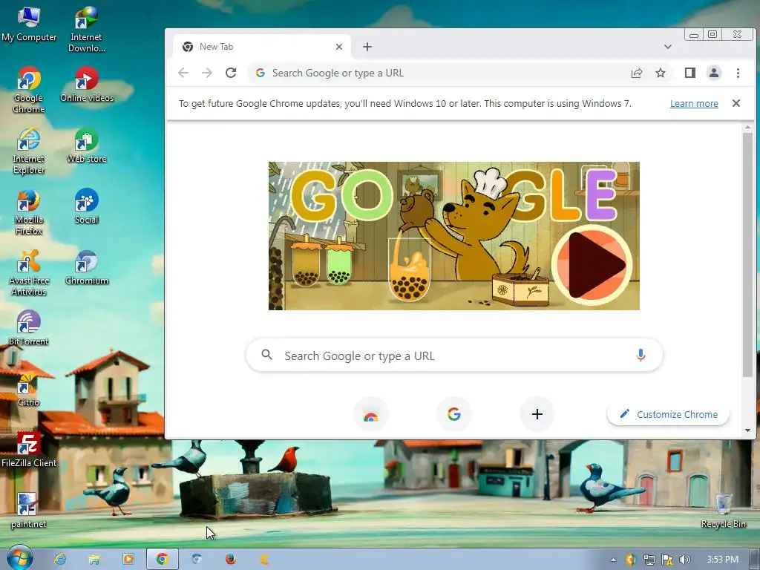Add a shortcut with the plus tile
760x570 pixels.
pos(537,414)
